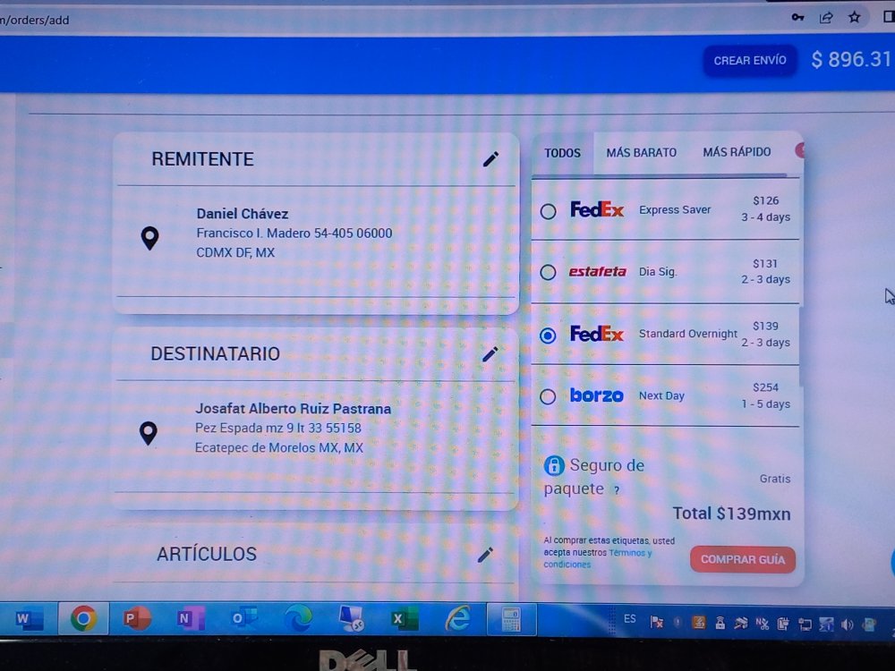The height and width of the screenshot is (671, 895).
Task: Click the FedEx logo in the Express Saver row
Action: (x=597, y=210)
